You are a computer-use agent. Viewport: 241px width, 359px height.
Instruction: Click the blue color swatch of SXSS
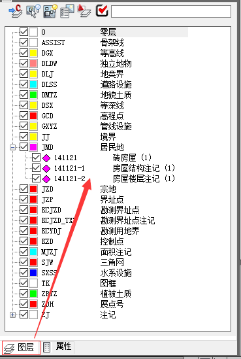[x=33, y=273]
